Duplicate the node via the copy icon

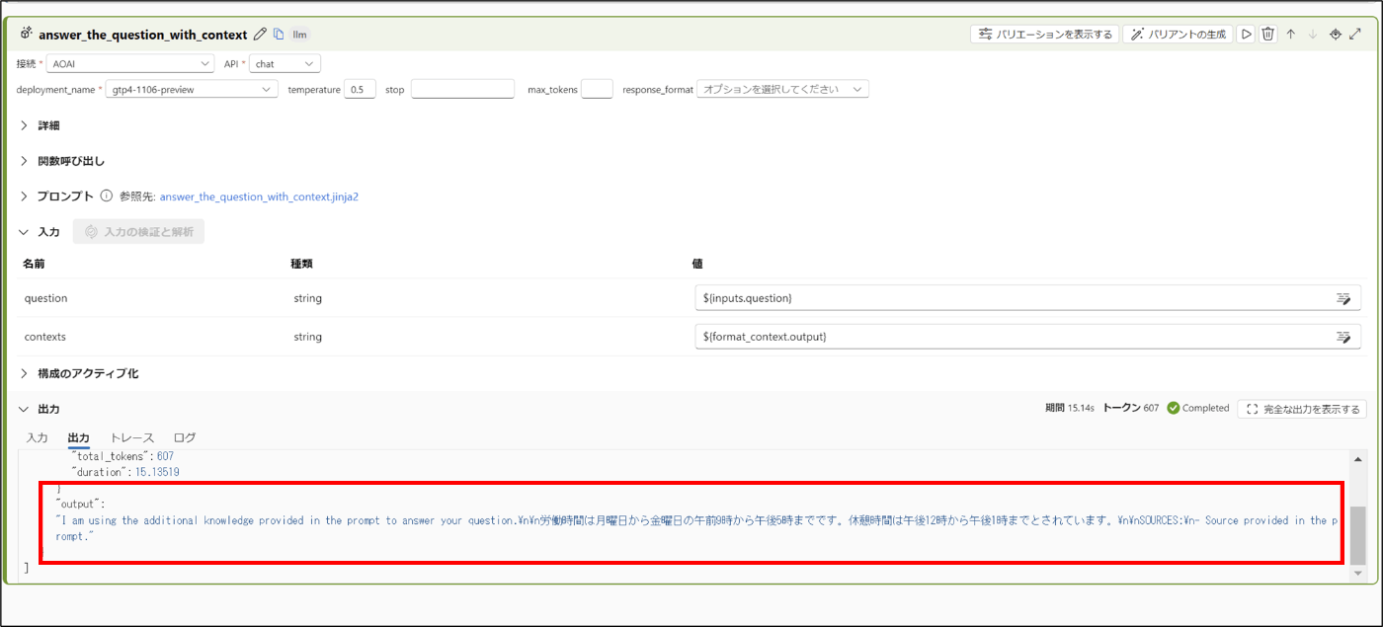[x=279, y=33]
